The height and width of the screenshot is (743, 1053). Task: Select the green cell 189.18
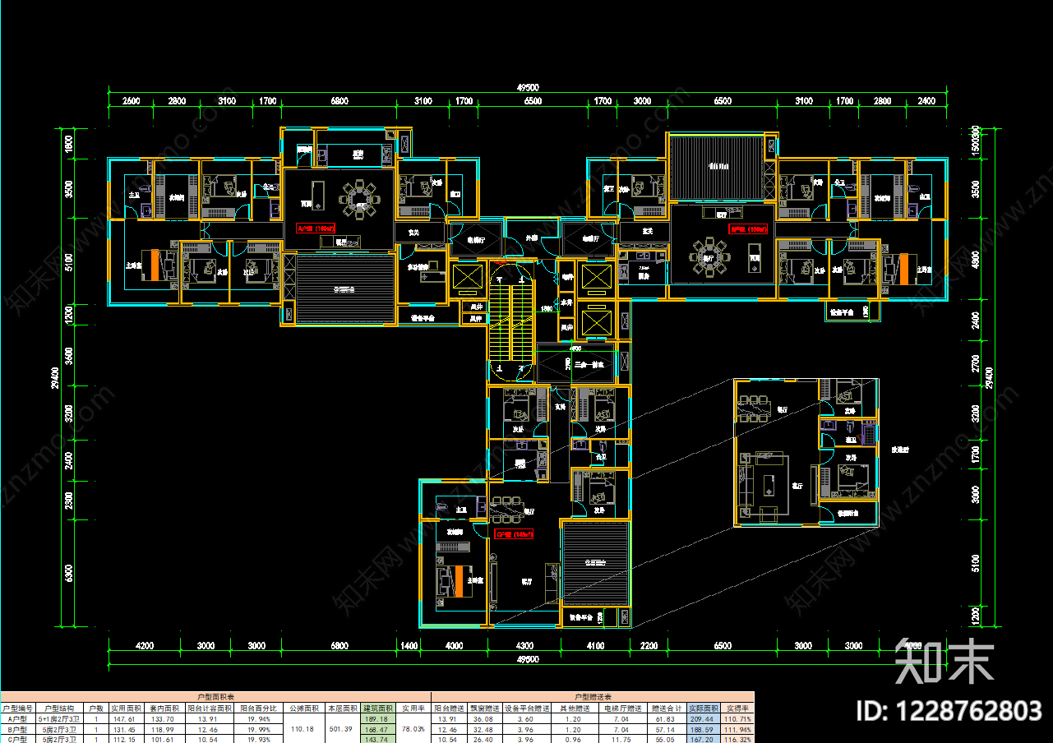pos(377,718)
